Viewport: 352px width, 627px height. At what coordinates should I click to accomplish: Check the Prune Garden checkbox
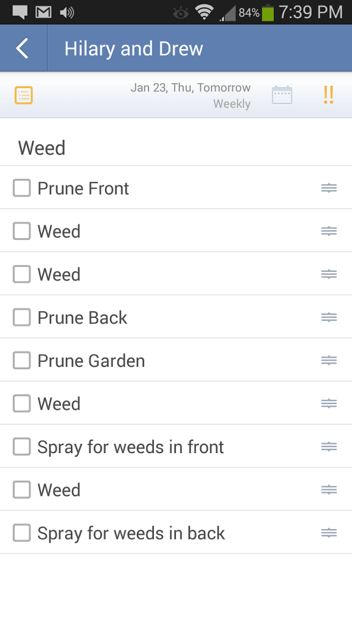(21, 361)
